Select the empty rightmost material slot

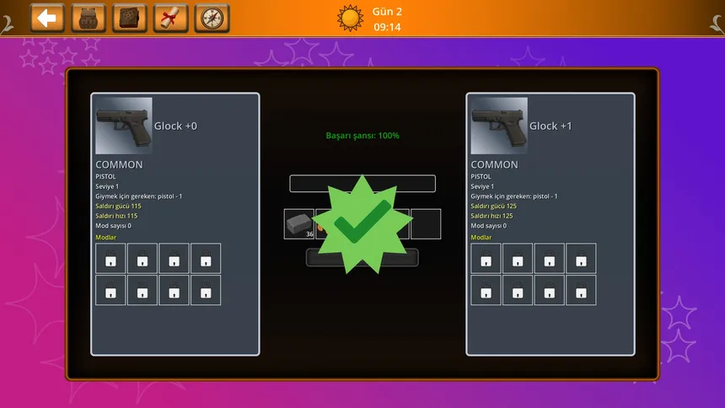426,224
